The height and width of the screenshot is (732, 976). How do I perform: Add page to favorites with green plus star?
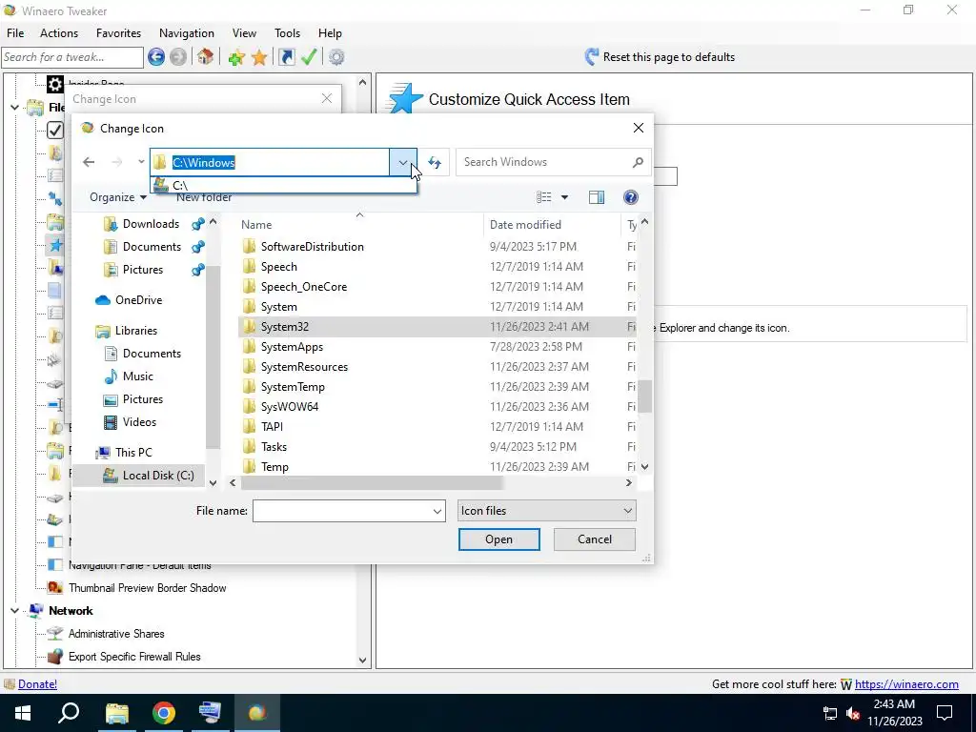236,57
